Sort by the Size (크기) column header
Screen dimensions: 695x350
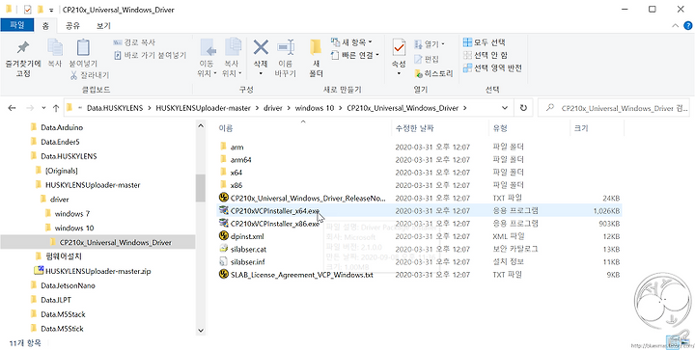[x=581, y=128]
